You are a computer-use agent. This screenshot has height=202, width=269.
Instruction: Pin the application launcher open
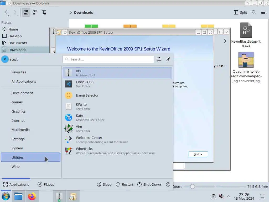pyautogui.click(x=168, y=59)
